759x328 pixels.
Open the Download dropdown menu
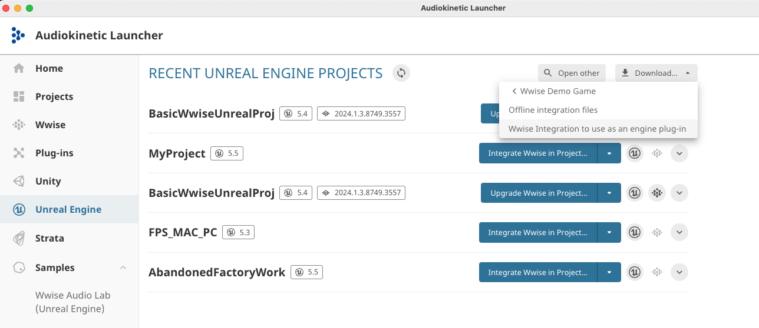pos(656,73)
